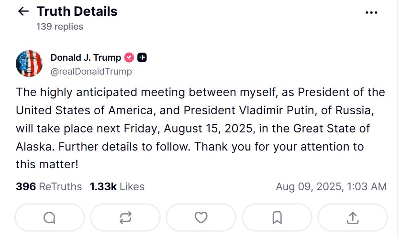Click the Likes label text

[132, 186]
